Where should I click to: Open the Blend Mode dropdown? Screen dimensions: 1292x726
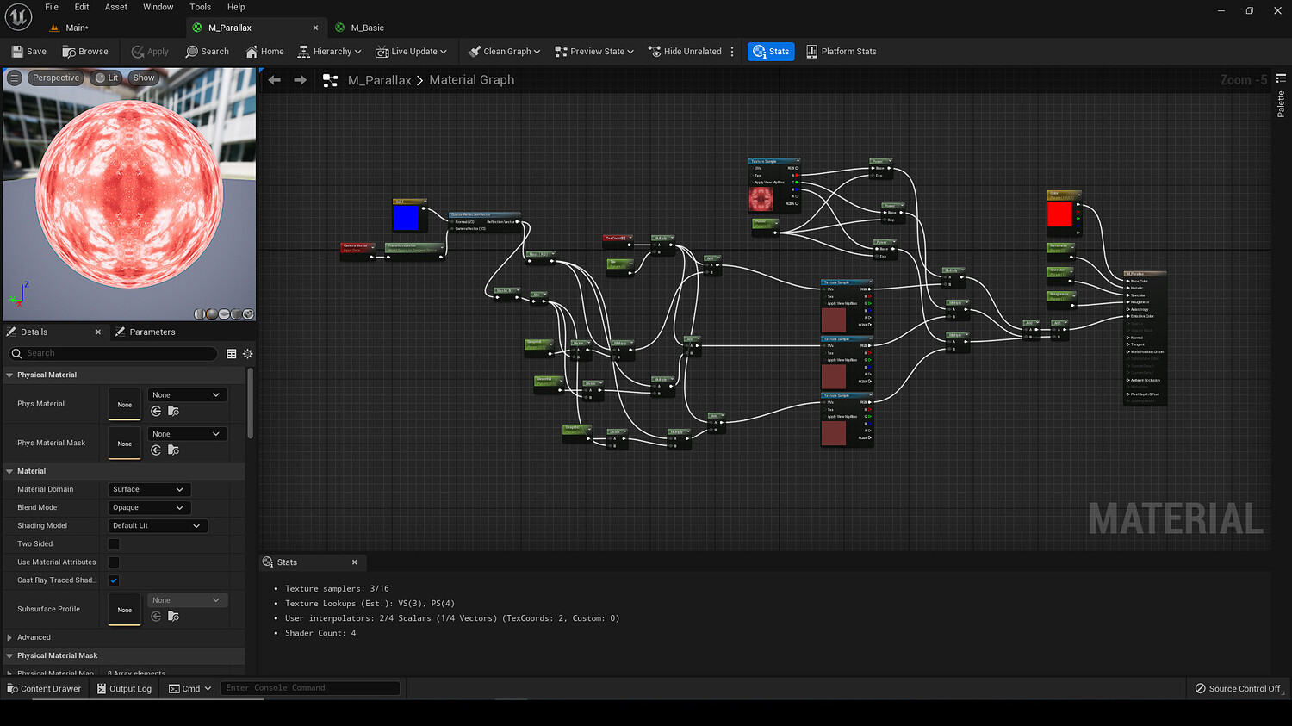coord(149,507)
